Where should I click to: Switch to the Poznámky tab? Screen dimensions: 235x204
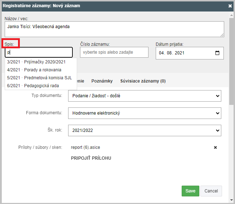tap(102, 81)
